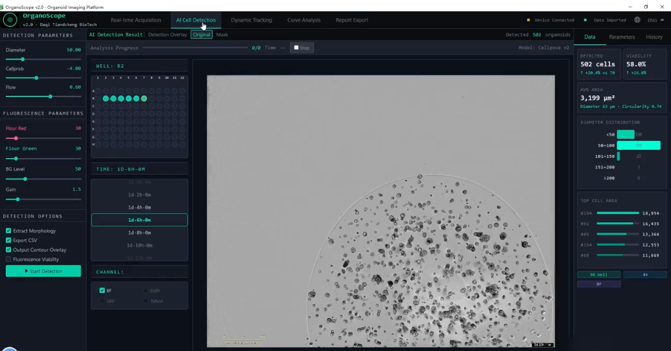The height and width of the screenshot is (351, 671).
Task: Switch to the Data panel tab
Action: tap(589, 37)
